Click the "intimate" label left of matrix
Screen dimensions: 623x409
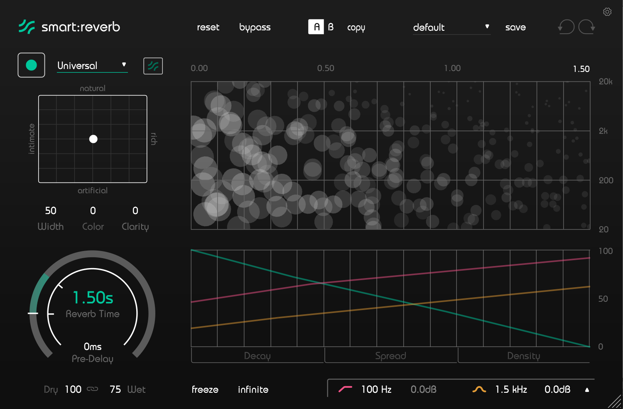click(32, 139)
